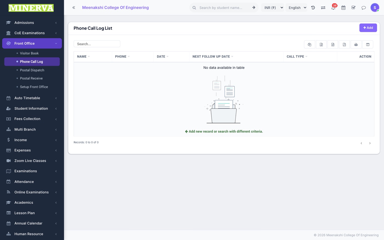Go to previous page arrow
384x240 pixels.
[361, 143]
